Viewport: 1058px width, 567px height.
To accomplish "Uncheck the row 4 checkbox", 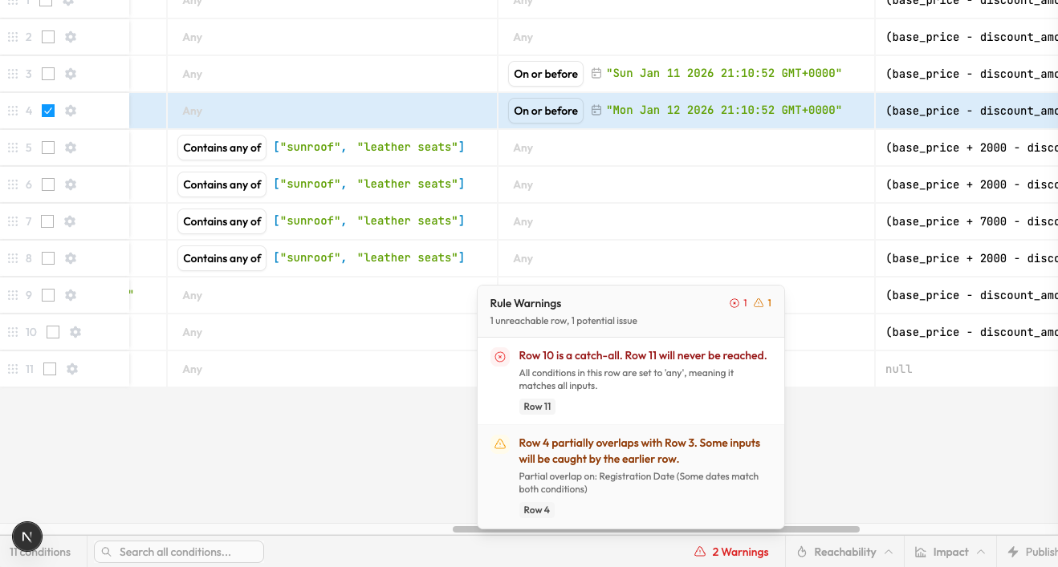I will (48, 111).
